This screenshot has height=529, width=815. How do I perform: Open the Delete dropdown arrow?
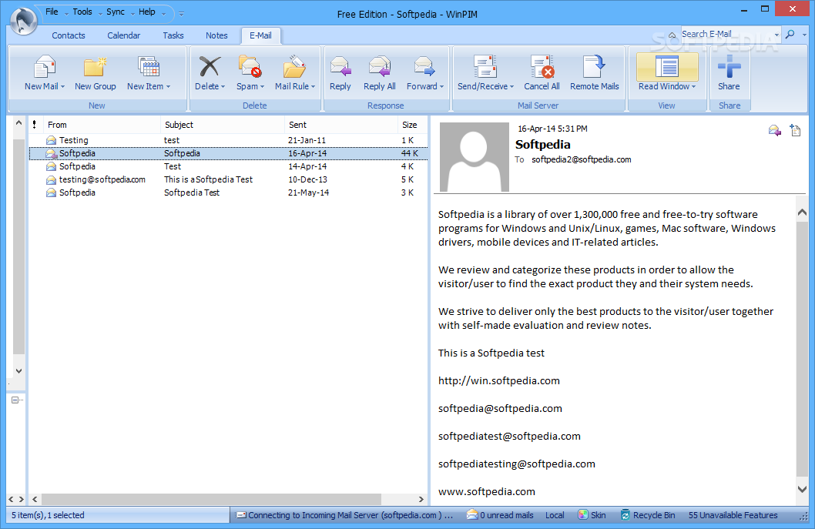click(223, 87)
